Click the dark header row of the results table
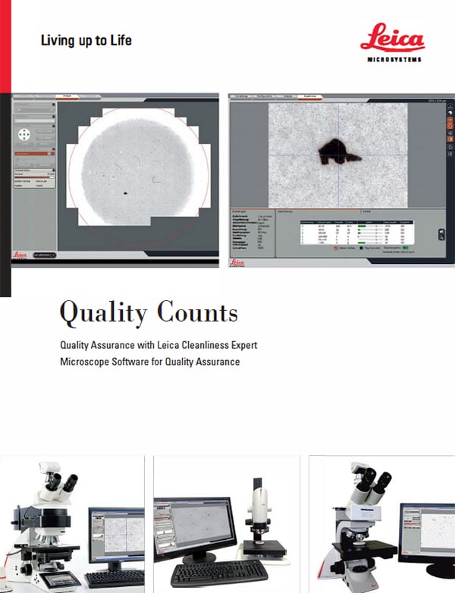The width and height of the screenshot is (455, 593). coord(356,222)
